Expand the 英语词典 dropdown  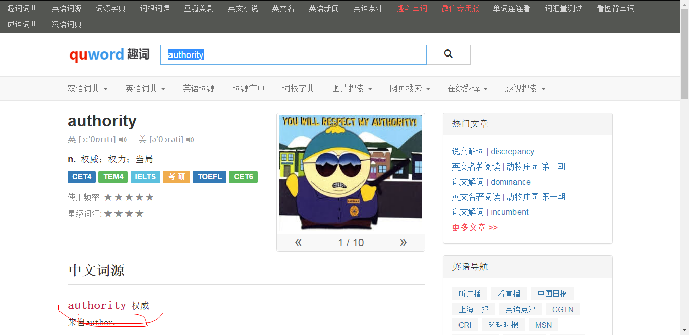pos(145,89)
